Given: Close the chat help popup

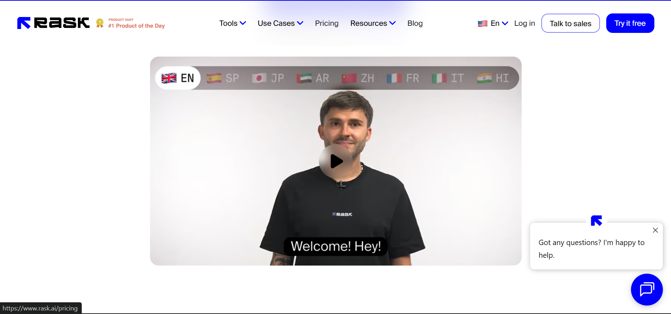Looking at the screenshot, I should pos(655,230).
